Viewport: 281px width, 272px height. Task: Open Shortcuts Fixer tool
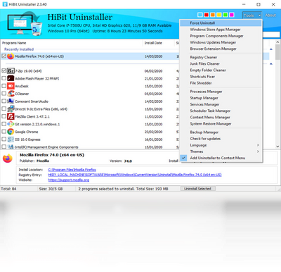[x=221, y=77]
